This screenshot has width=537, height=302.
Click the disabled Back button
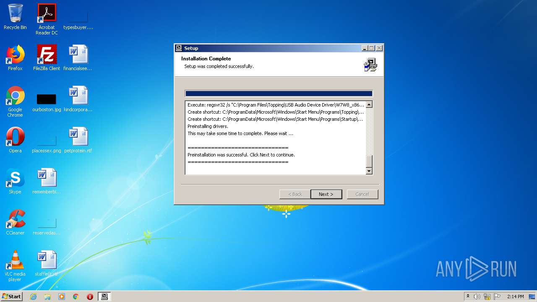(x=295, y=194)
